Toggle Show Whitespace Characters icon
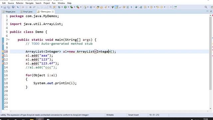This screenshot has width=213, height=120. 131,7
